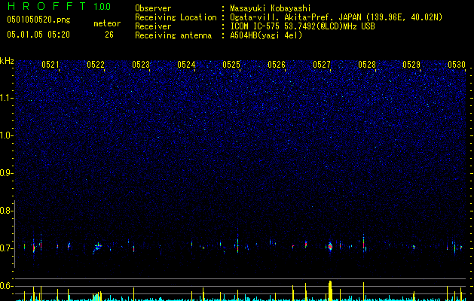Click the 0522 time marker
The image size is (474, 301).
point(96,64)
